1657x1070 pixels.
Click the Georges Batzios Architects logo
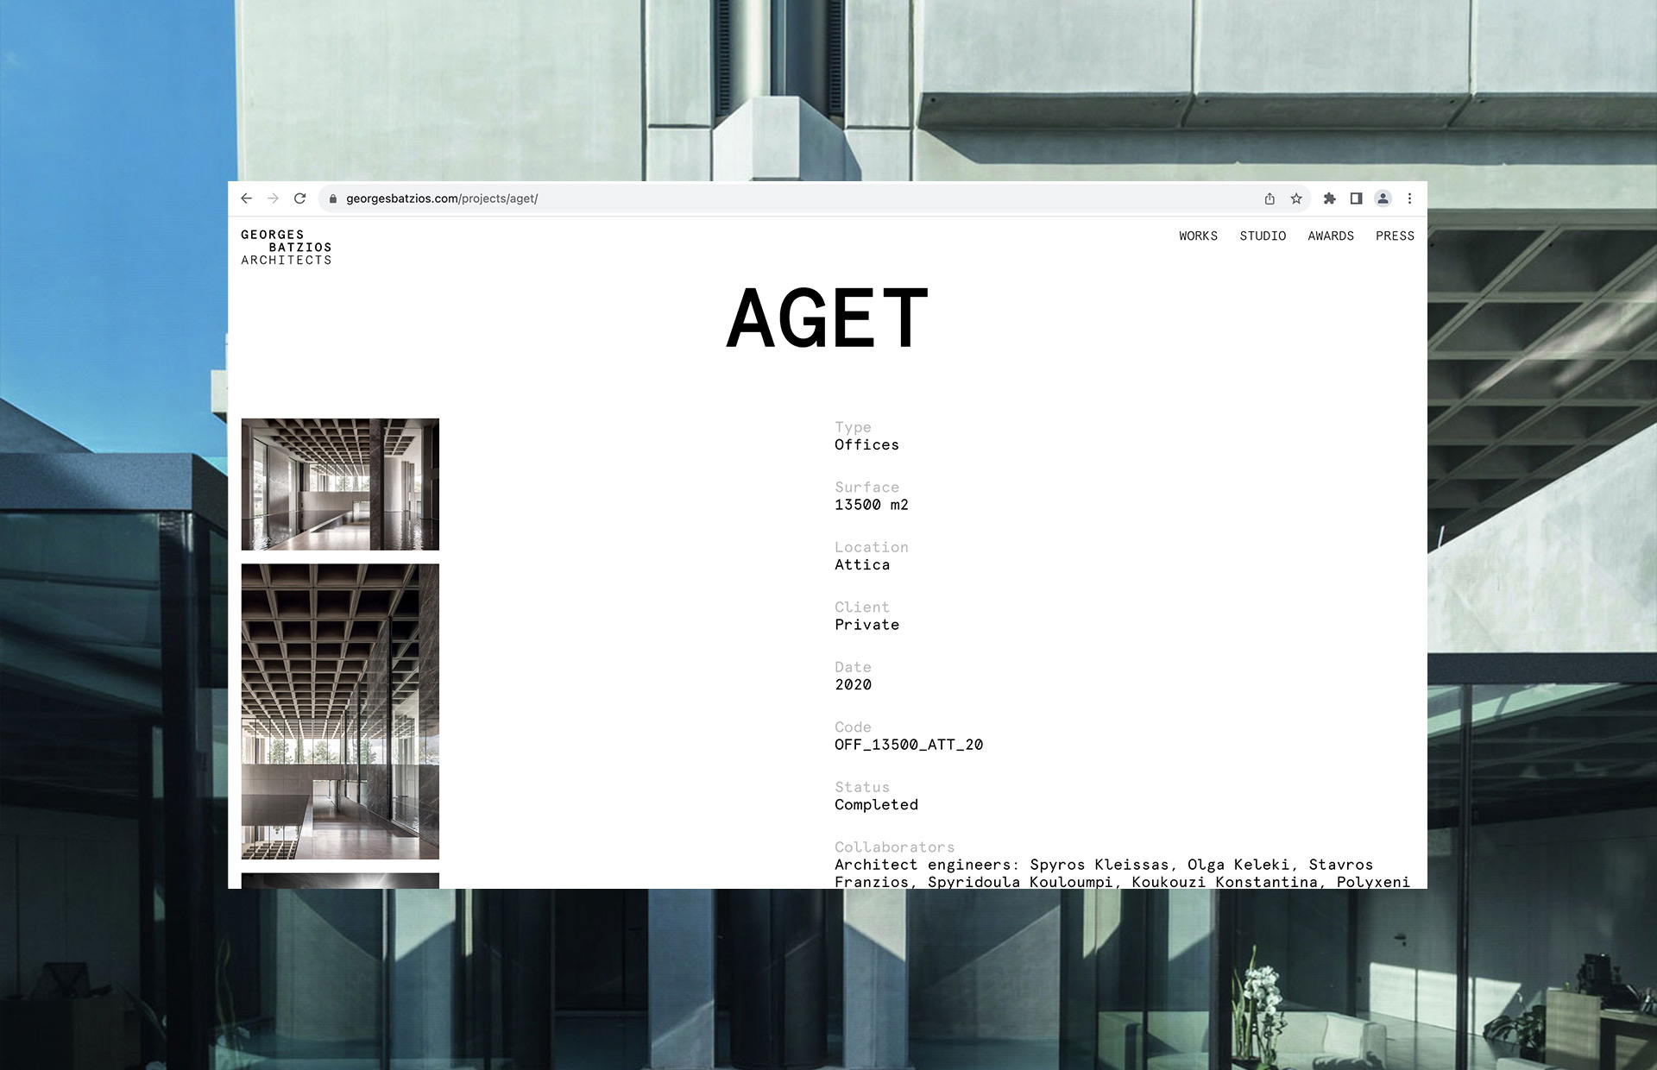pyautogui.click(x=287, y=247)
